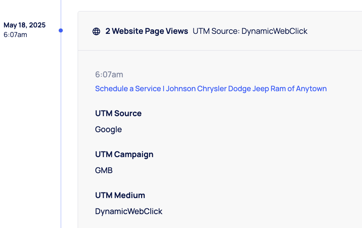Select the Google value under UTM Source
Image resolution: width=362 pixels, height=228 pixels.
[108, 130]
